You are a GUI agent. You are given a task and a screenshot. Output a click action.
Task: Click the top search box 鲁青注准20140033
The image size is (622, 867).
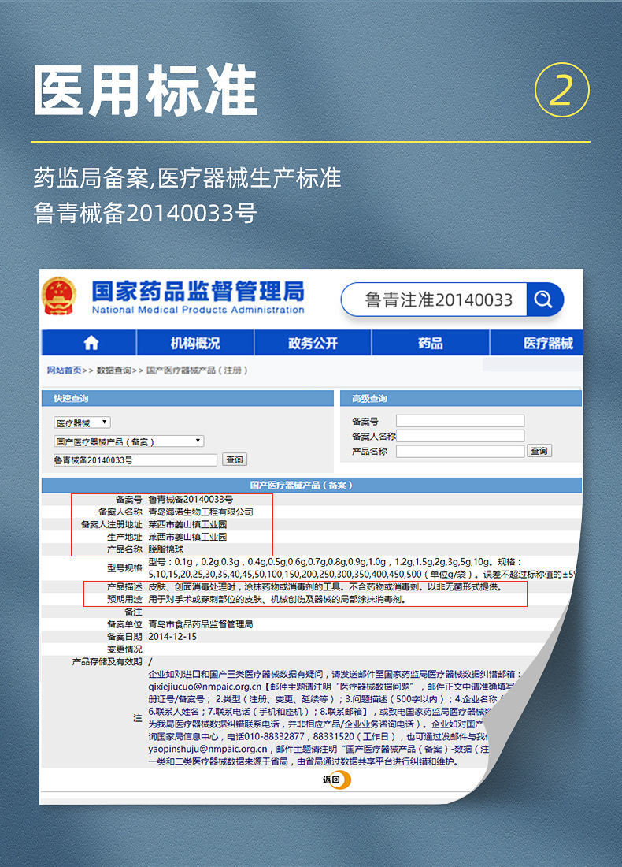coord(435,300)
